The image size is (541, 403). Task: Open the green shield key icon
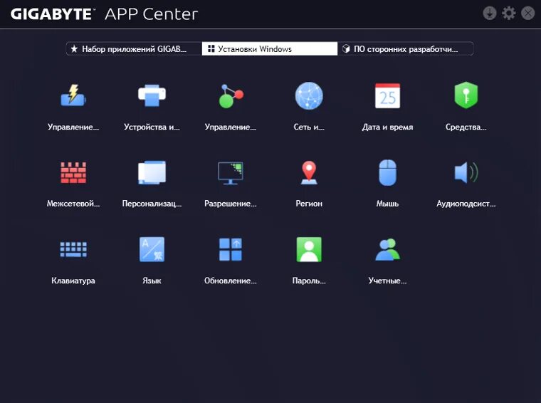(466, 95)
